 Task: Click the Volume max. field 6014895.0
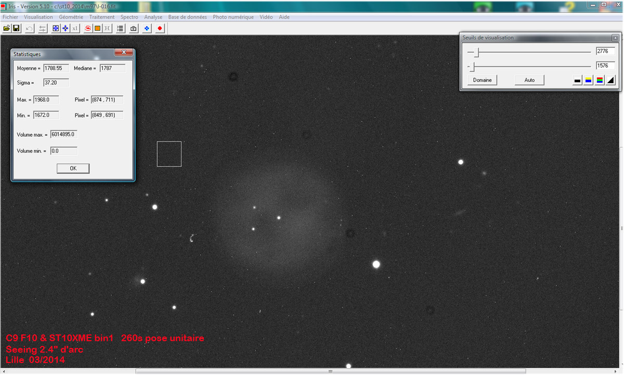tap(64, 134)
